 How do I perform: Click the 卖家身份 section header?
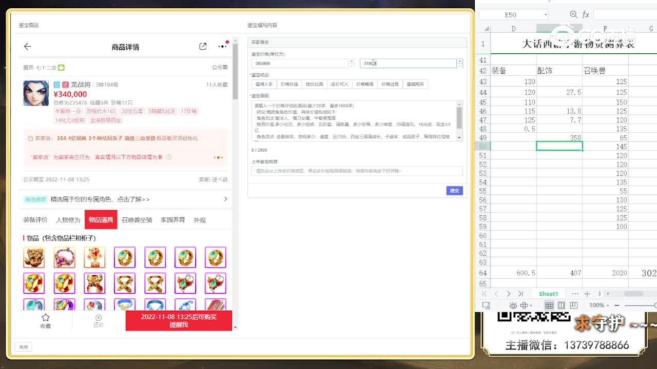(x=357, y=43)
